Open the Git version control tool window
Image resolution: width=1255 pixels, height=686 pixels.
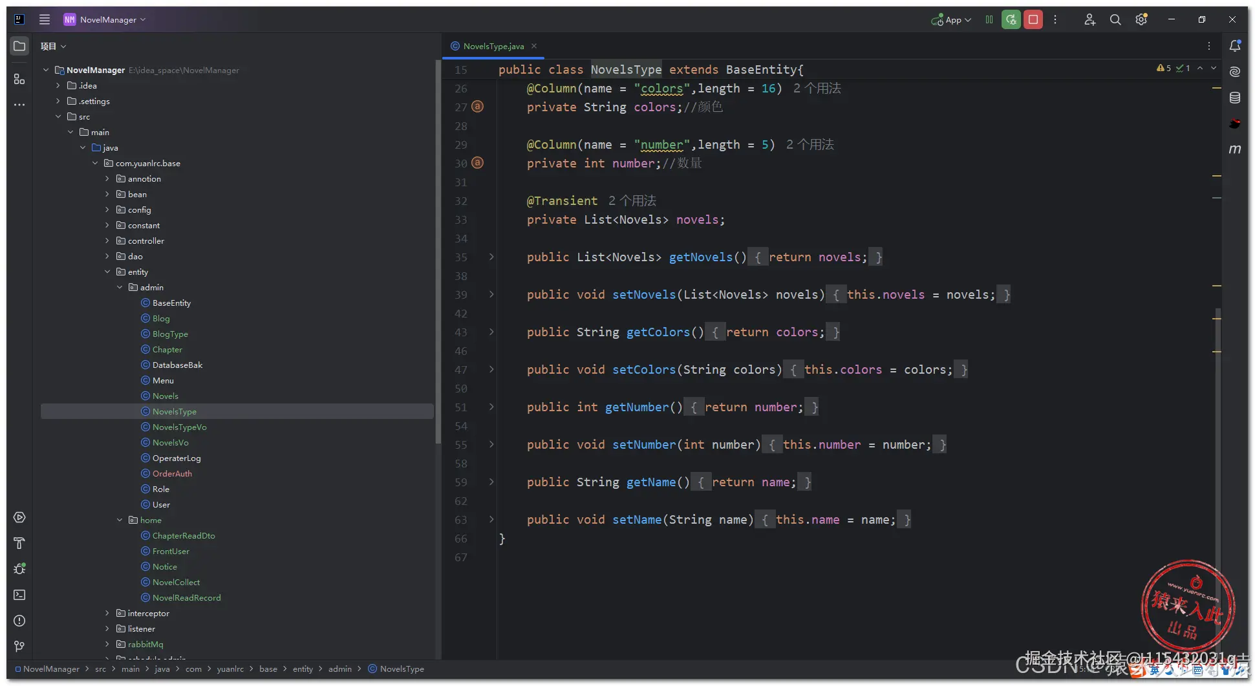[x=19, y=647]
